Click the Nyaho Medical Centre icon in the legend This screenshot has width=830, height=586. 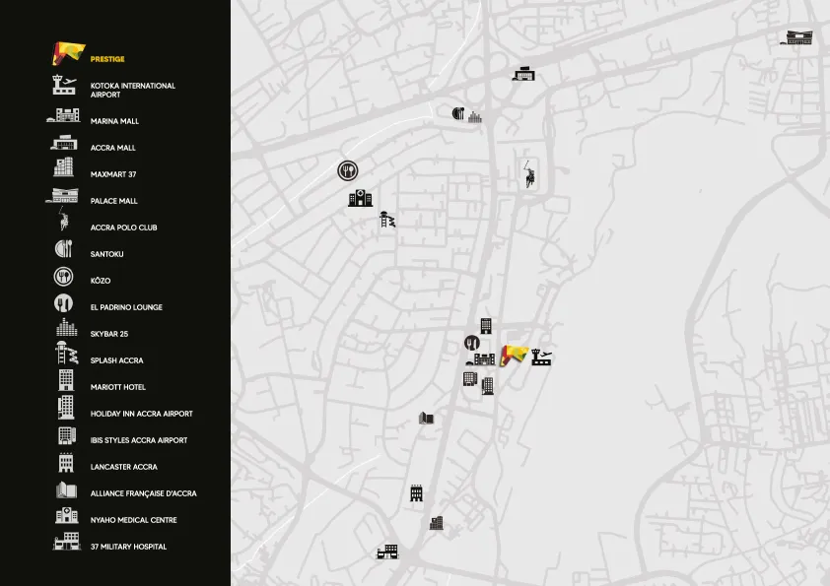coord(67,516)
